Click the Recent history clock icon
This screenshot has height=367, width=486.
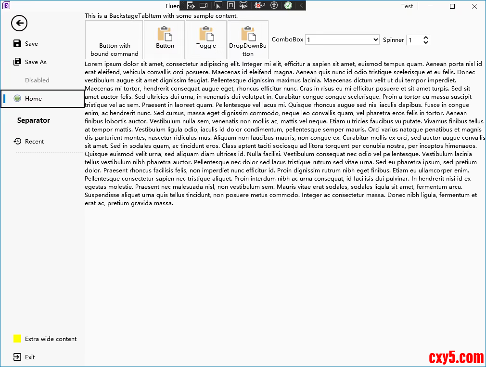coord(17,141)
